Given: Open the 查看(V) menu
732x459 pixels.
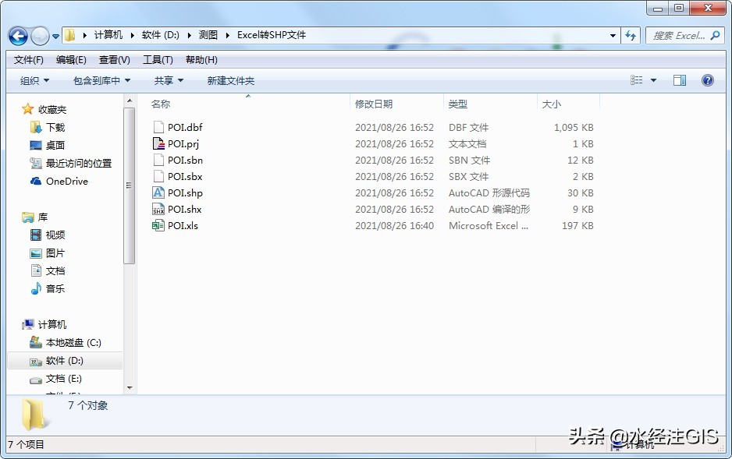Looking at the screenshot, I should 112,59.
